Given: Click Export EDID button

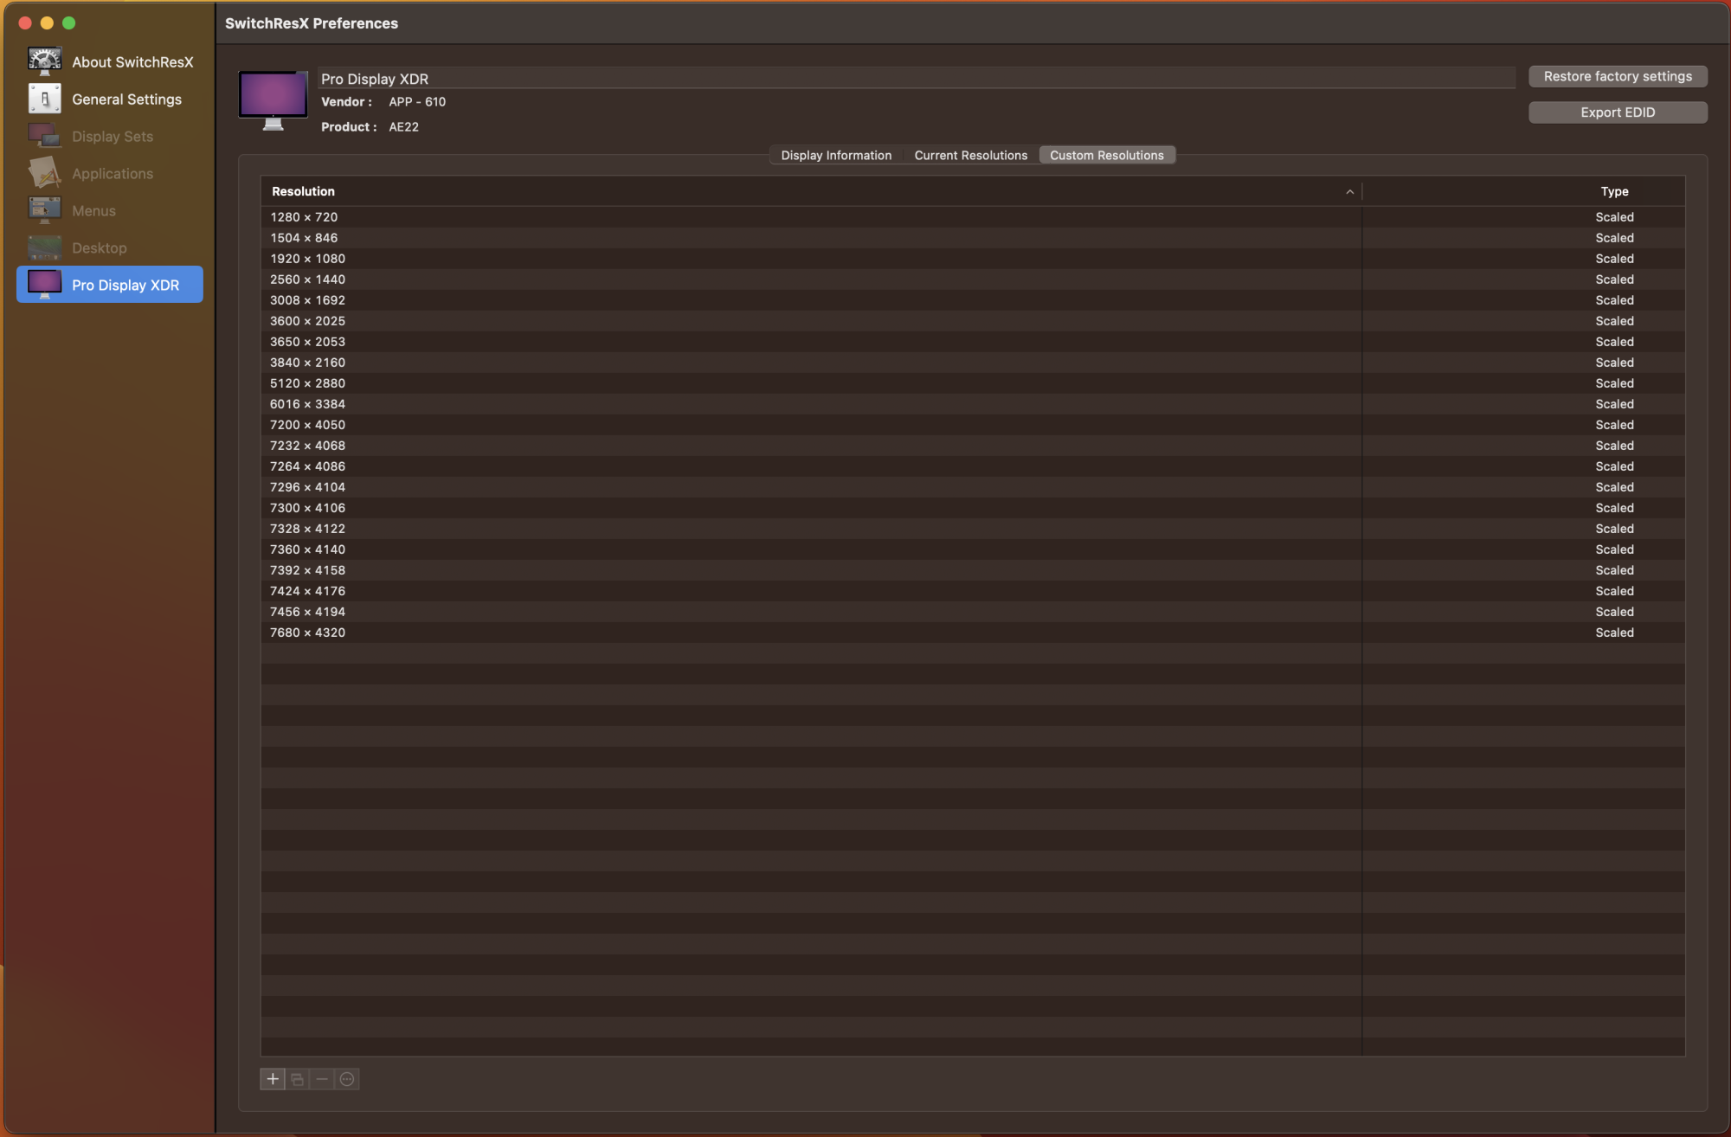Looking at the screenshot, I should click(x=1617, y=112).
